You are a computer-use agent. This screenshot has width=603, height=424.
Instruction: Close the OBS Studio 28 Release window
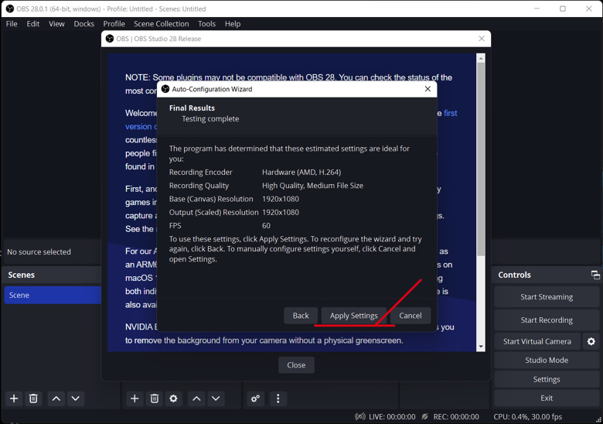[x=482, y=39]
